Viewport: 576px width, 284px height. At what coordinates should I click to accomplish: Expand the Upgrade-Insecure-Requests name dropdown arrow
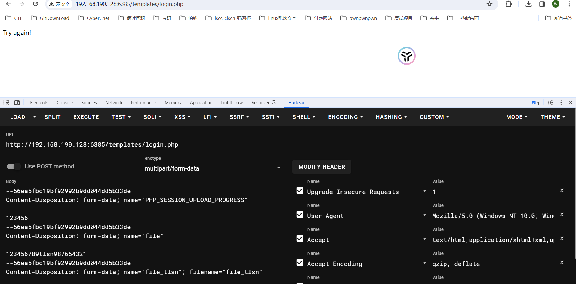click(x=425, y=191)
